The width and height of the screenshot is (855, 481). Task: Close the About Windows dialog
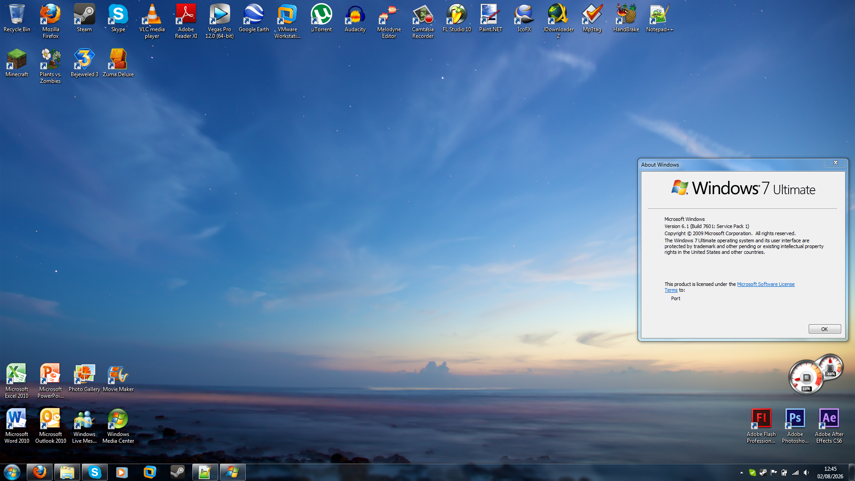coord(835,163)
